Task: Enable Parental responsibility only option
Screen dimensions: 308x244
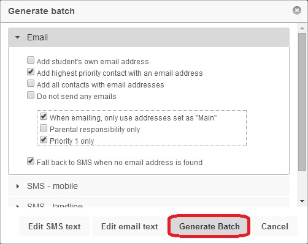Action: point(44,128)
